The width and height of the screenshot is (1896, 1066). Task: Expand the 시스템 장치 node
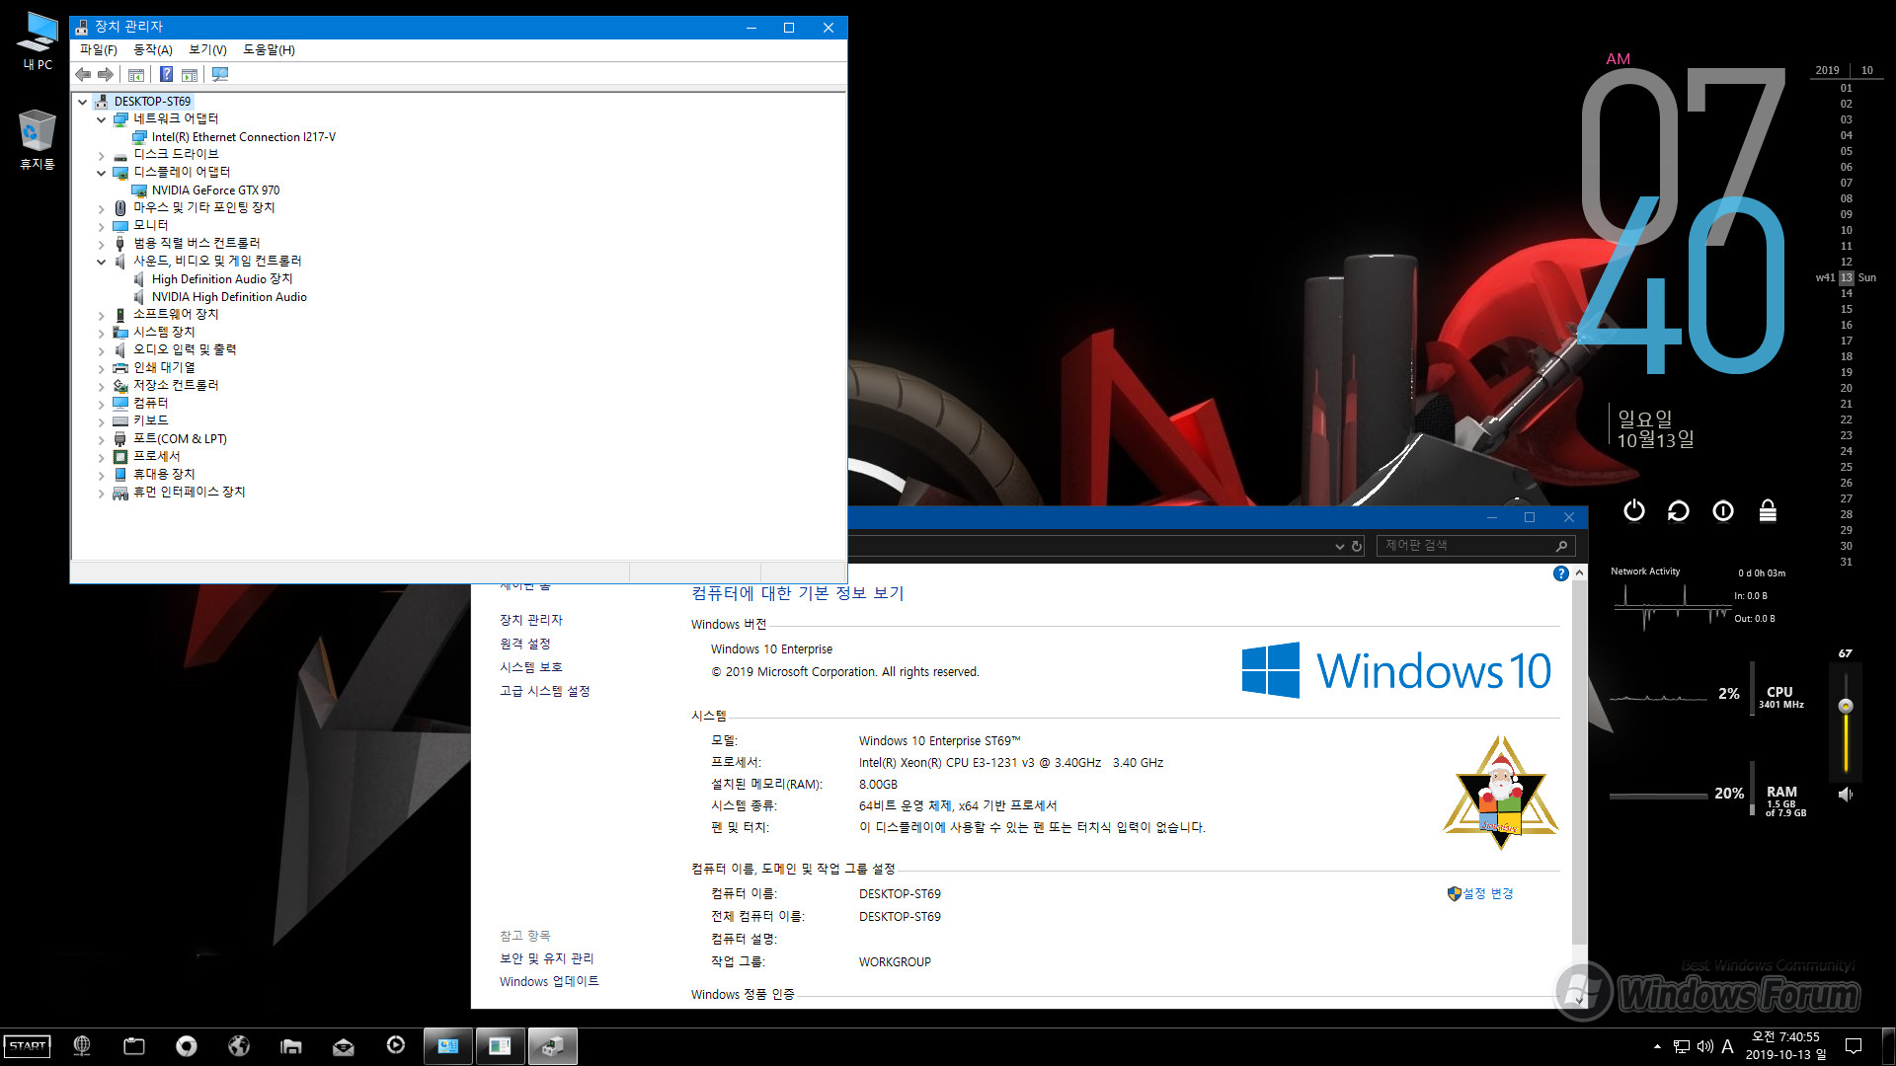coord(101,333)
